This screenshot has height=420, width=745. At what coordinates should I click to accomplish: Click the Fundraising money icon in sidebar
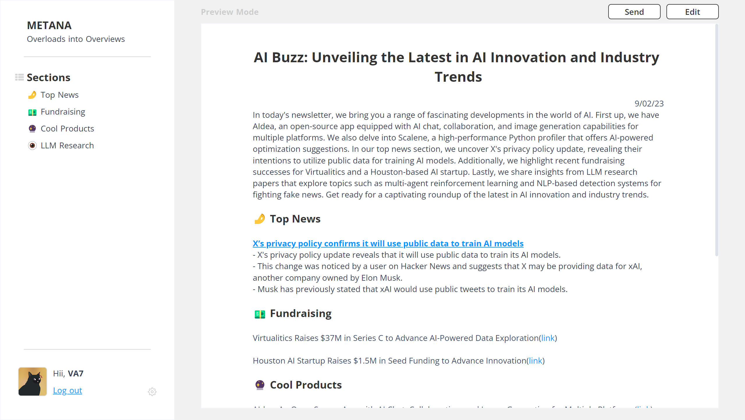tap(32, 112)
